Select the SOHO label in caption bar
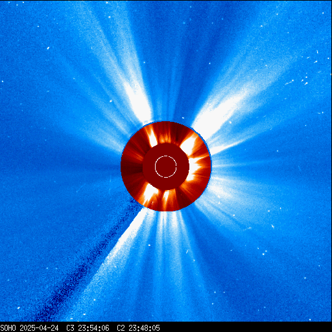Viewport: 332px width, 332px height. pyautogui.click(x=8, y=328)
